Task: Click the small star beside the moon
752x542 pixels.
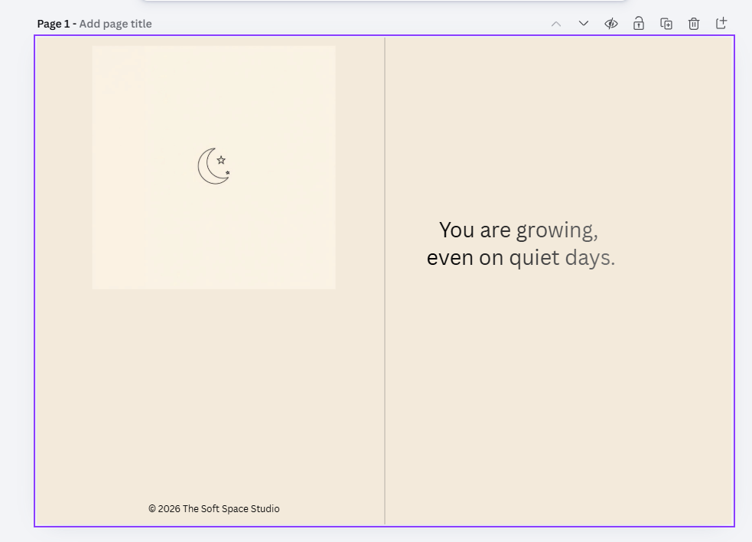Action: click(222, 160)
